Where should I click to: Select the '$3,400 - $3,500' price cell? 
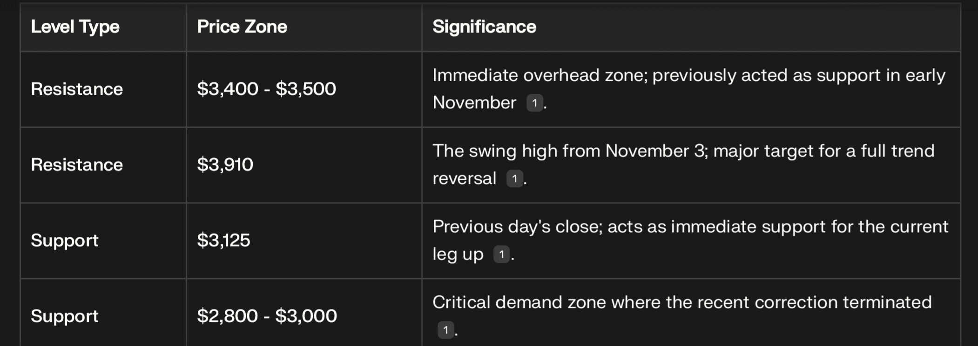[266, 89]
